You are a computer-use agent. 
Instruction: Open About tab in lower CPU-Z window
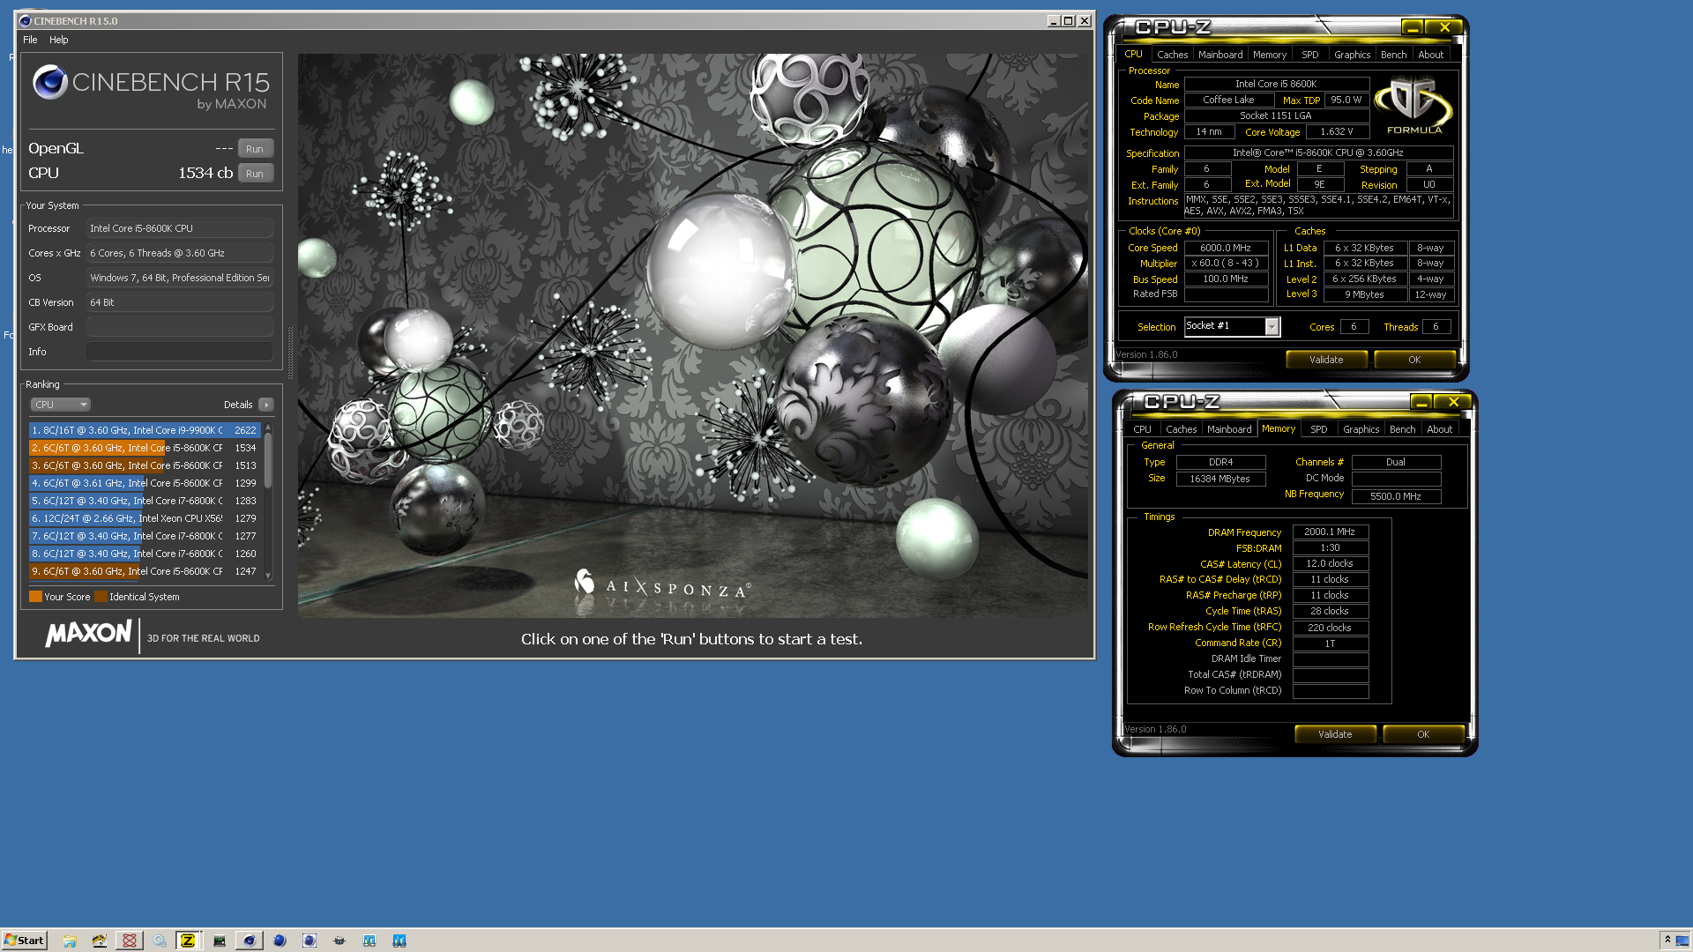click(x=1440, y=429)
